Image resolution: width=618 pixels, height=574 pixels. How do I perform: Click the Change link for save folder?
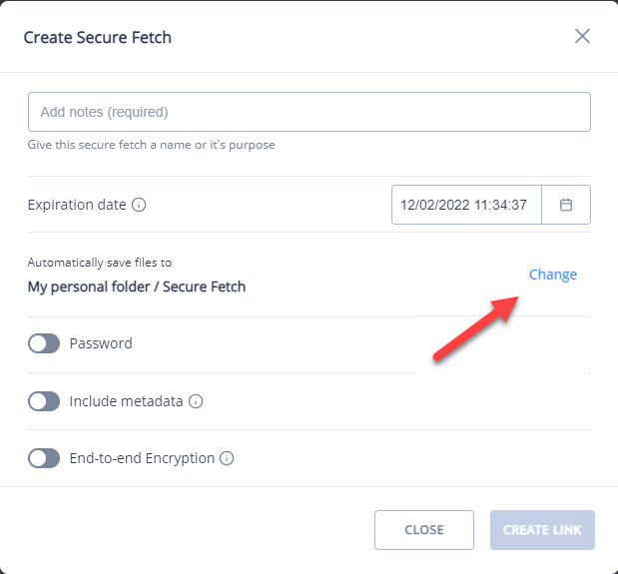[x=552, y=275]
